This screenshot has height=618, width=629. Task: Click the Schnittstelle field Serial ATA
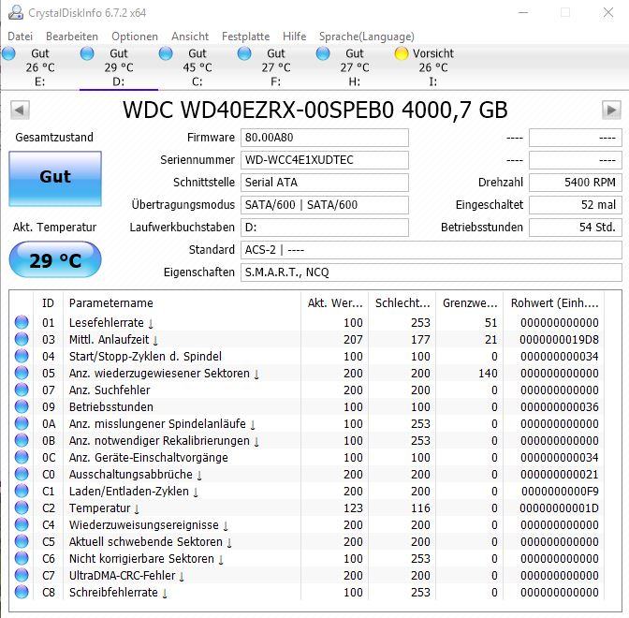tap(325, 183)
